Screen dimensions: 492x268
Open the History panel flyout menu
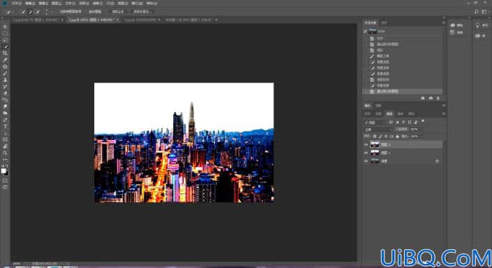(443, 23)
